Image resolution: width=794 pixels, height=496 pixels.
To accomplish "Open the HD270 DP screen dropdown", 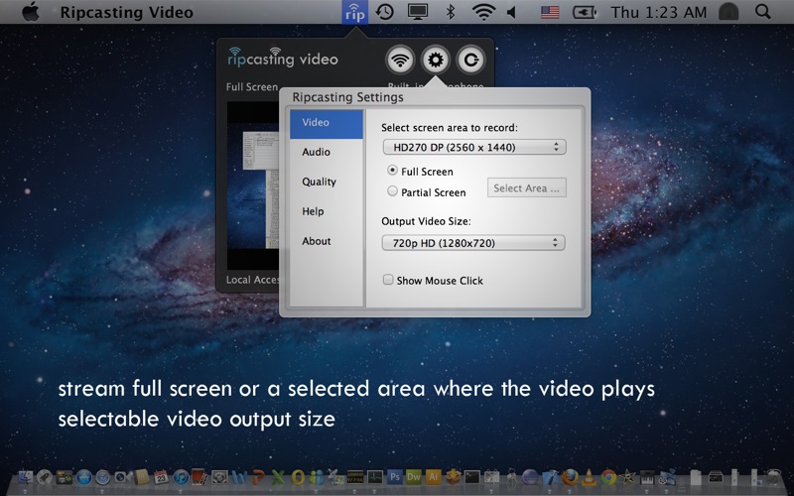I will [474, 147].
